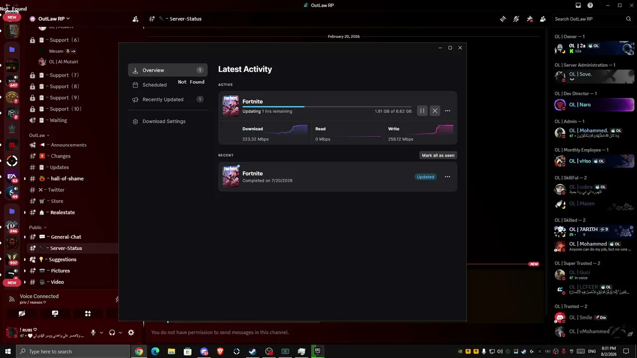Start screen sharing from the voice panel
Image resolution: width=637 pixels, height=358 pixels.
(55, 314)
